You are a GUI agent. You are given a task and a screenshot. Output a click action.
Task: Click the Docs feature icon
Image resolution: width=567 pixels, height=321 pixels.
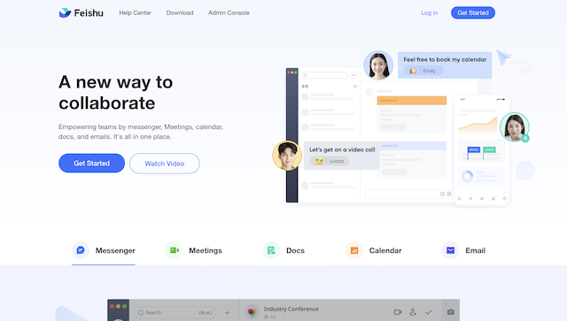click(x=271, y=250)
